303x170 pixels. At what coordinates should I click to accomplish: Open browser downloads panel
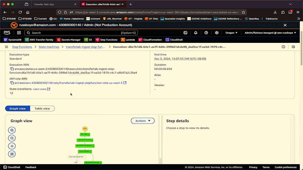pyautogui.click(x=275, y=12)
